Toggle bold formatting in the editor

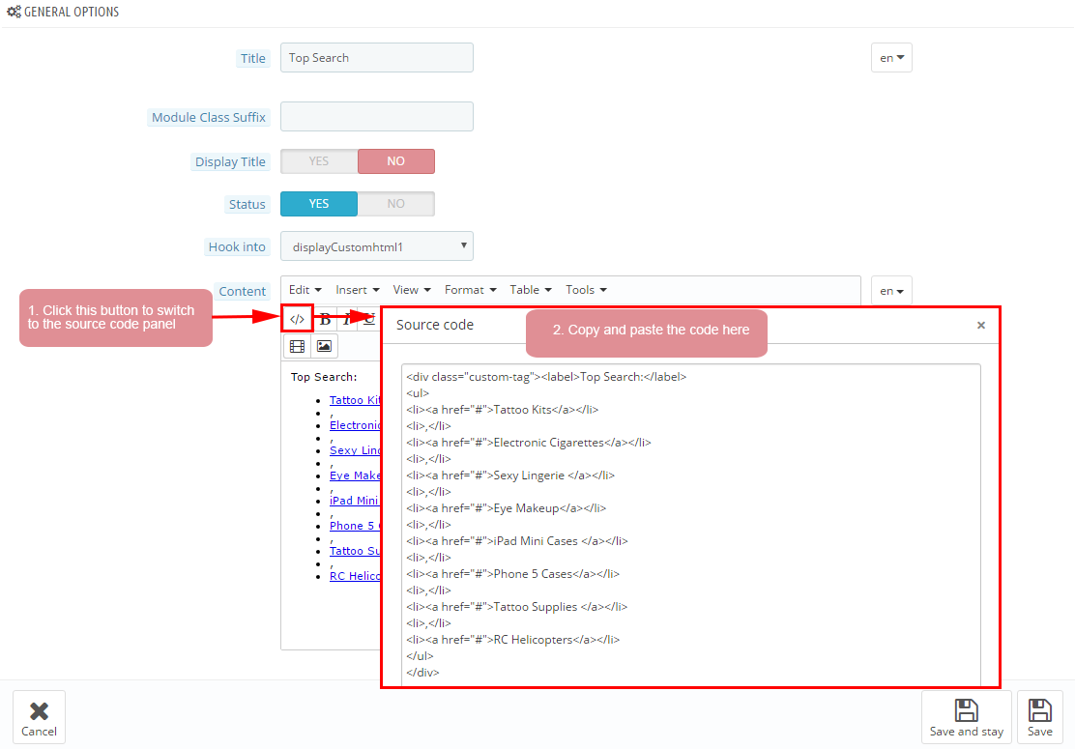(326, 319)
